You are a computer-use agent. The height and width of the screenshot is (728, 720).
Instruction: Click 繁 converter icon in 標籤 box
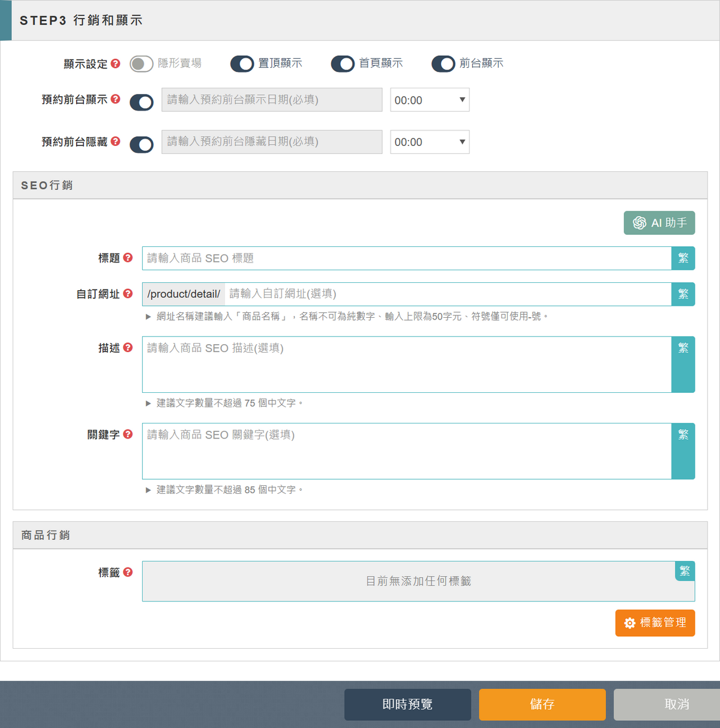coord(685,571)
